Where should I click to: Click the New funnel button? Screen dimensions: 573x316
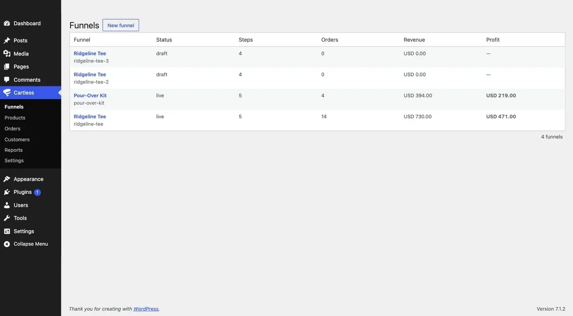pos(121,25)
